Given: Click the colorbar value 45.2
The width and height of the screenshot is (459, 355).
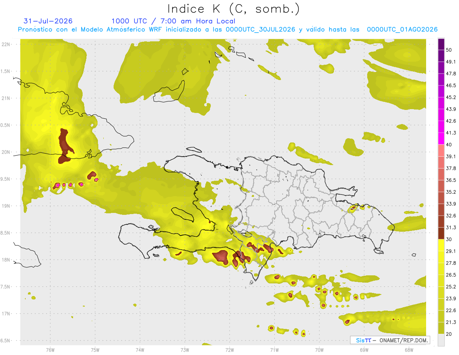Looking at the screenshot, I should [x=451, y=97].
